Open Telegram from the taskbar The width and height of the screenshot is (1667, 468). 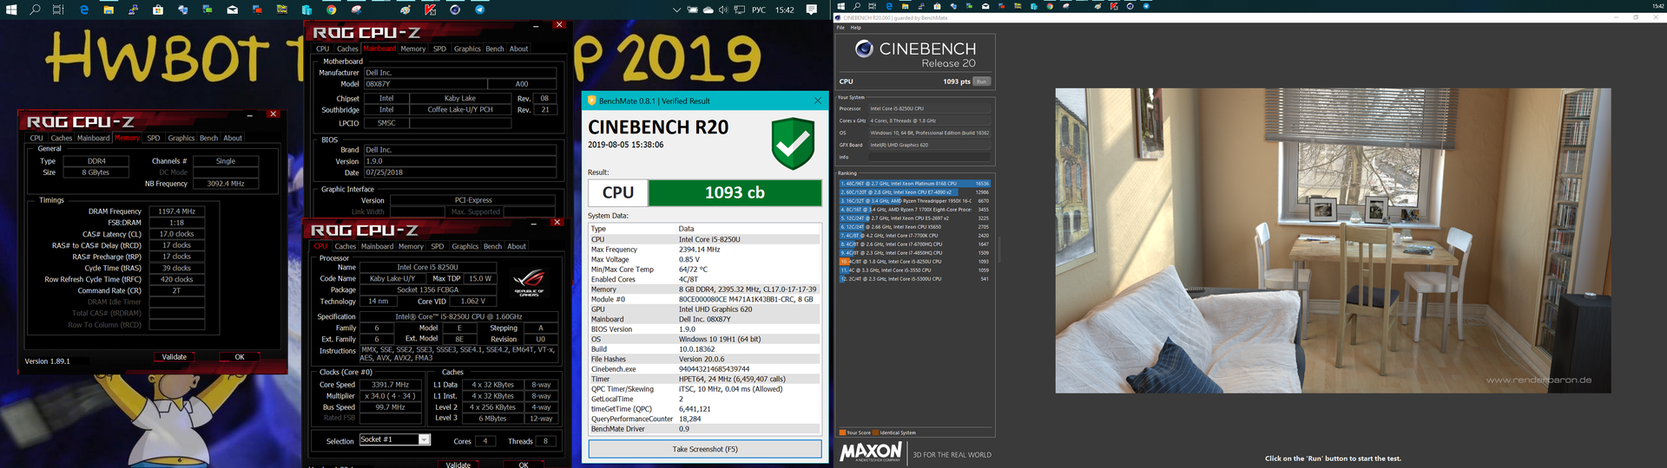(x=480, y=10)
